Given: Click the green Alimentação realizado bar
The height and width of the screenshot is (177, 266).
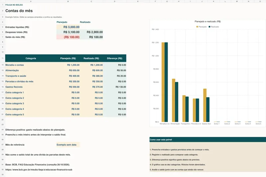Looking at the screenshot, I should point(177,102).
